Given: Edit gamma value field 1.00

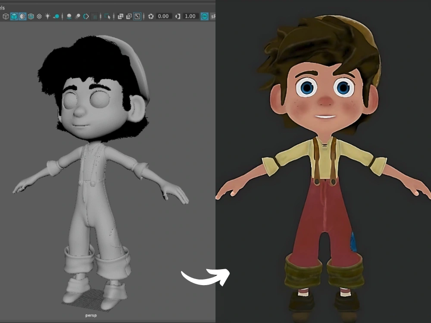Looking at the screenshot, I should [x=190, y=16].
